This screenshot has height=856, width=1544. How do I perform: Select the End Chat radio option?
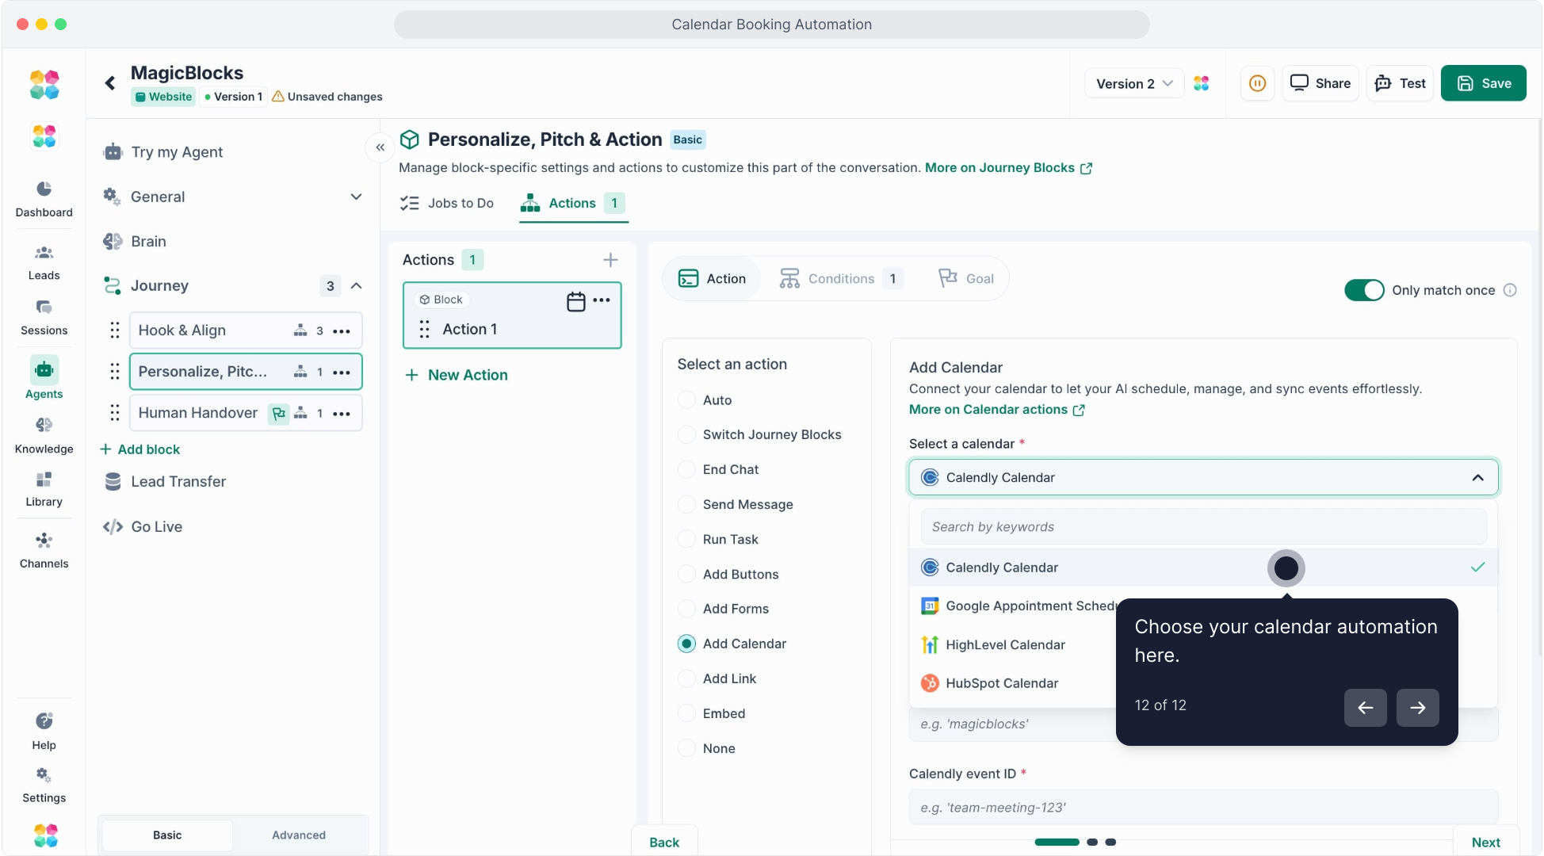pyautogui.click(x=686, y=469)
